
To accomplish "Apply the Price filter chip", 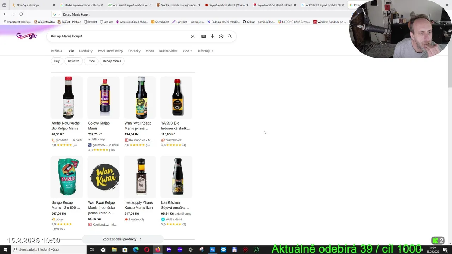I will [x=91, y=61].
